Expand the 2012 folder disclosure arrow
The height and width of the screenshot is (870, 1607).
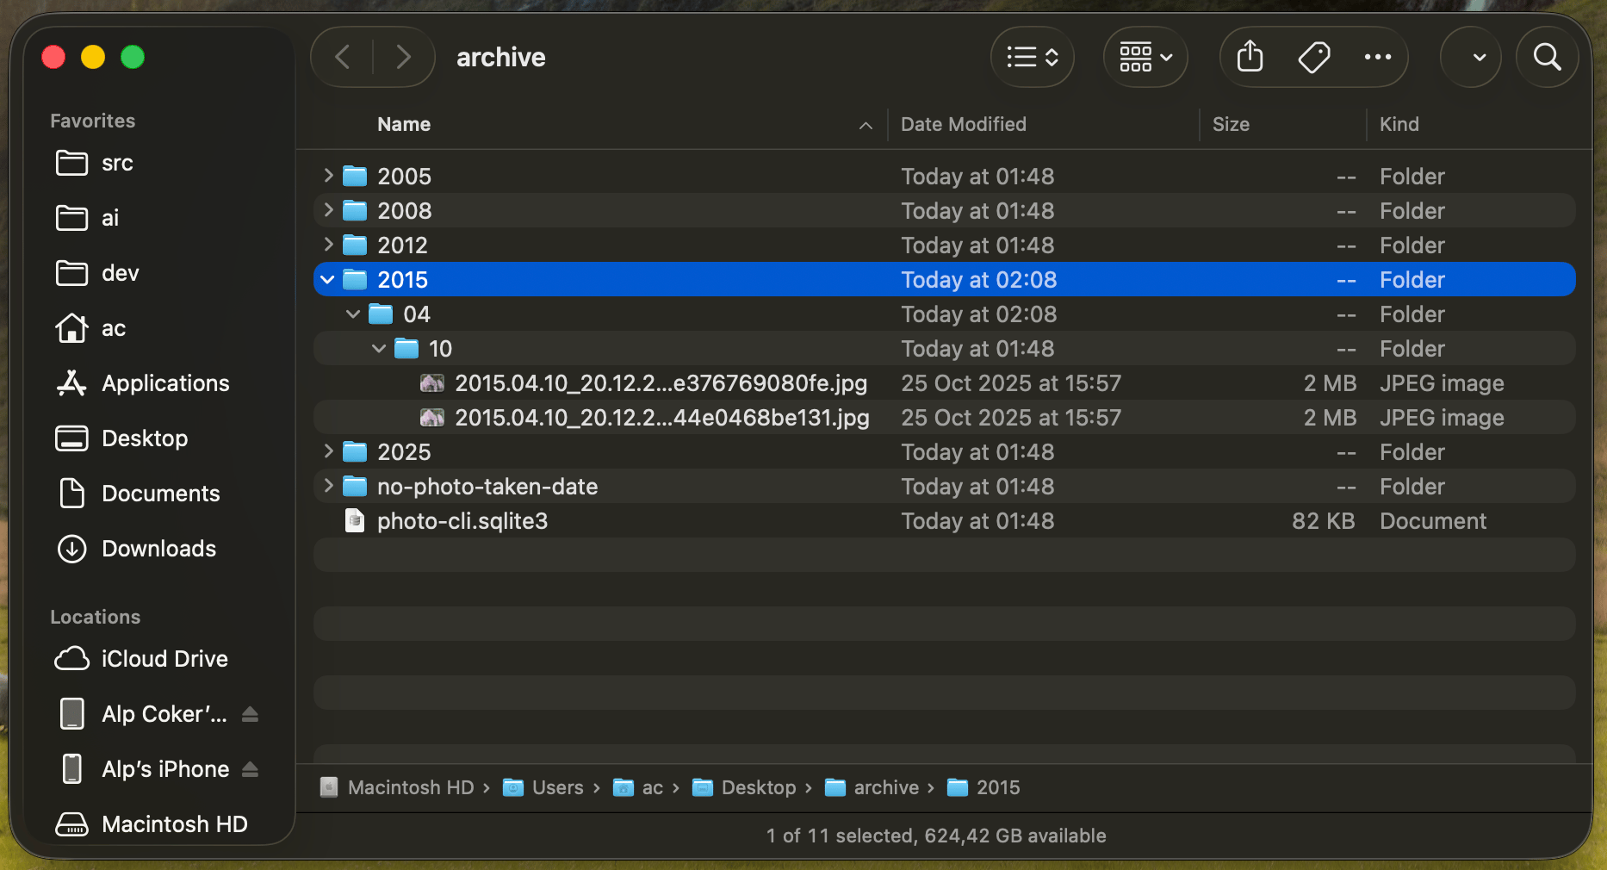pos(328,245)
